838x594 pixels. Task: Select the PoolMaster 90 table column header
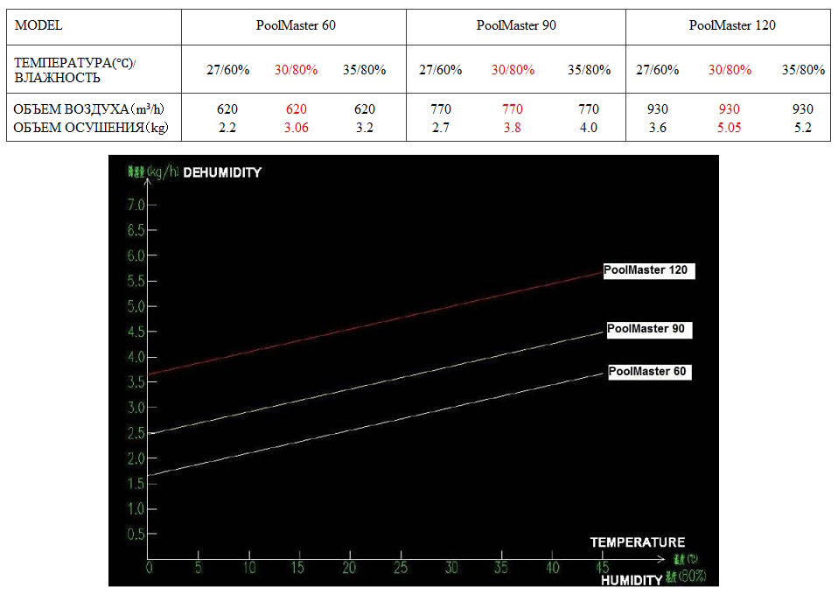516,25
